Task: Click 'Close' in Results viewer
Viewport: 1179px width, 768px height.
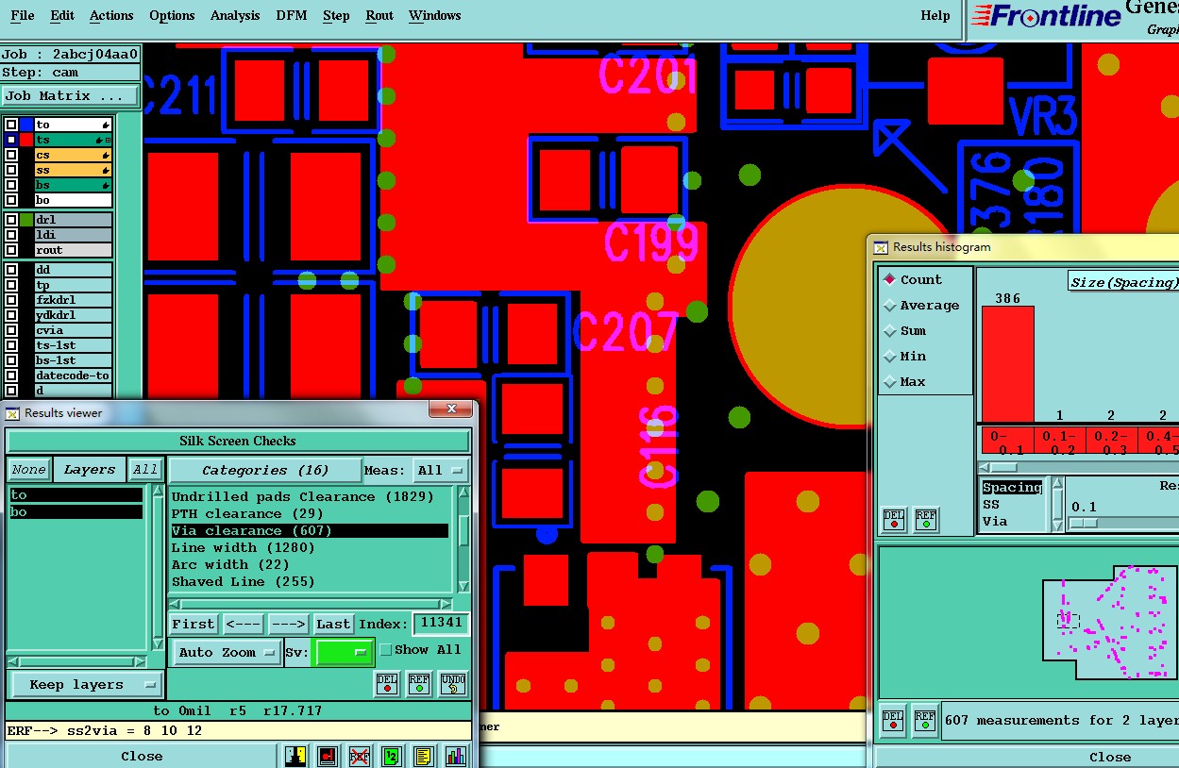Action: [142, 756]
